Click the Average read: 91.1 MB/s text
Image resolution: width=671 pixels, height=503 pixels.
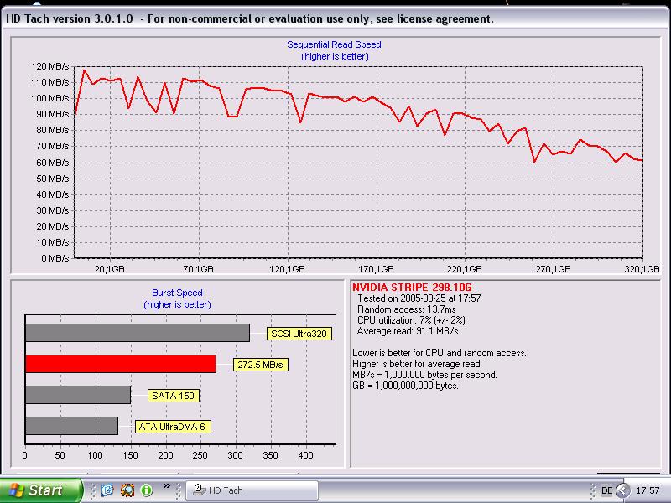(x=408, y=331)
